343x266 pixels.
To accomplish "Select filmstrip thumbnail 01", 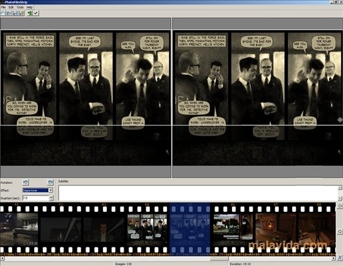I will (x=19, y=229).
